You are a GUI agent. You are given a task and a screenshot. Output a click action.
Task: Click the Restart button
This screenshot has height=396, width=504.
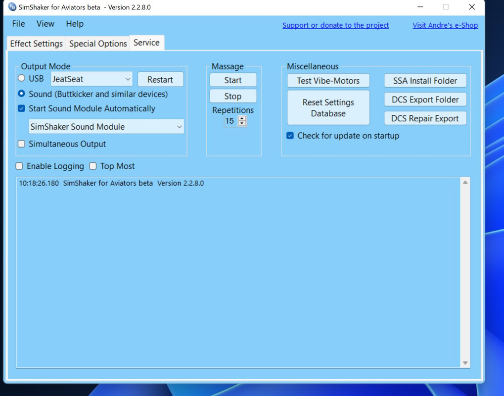pos(160,80)
